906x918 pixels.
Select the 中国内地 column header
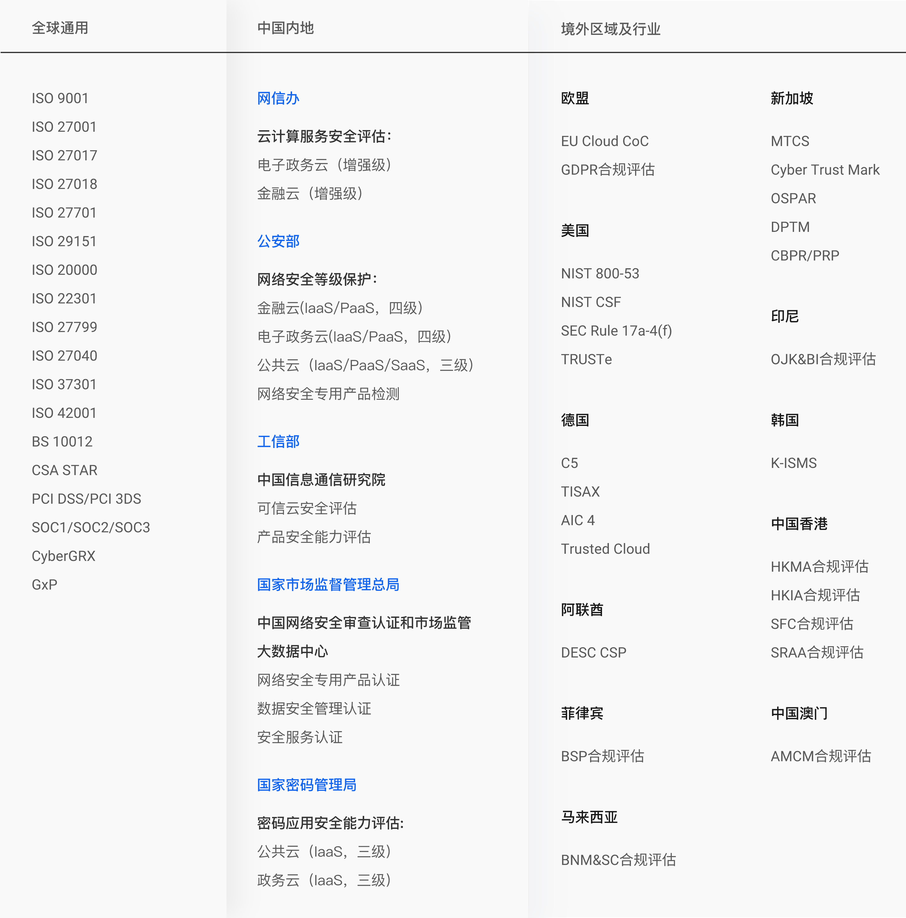click(x=285, y=28)
